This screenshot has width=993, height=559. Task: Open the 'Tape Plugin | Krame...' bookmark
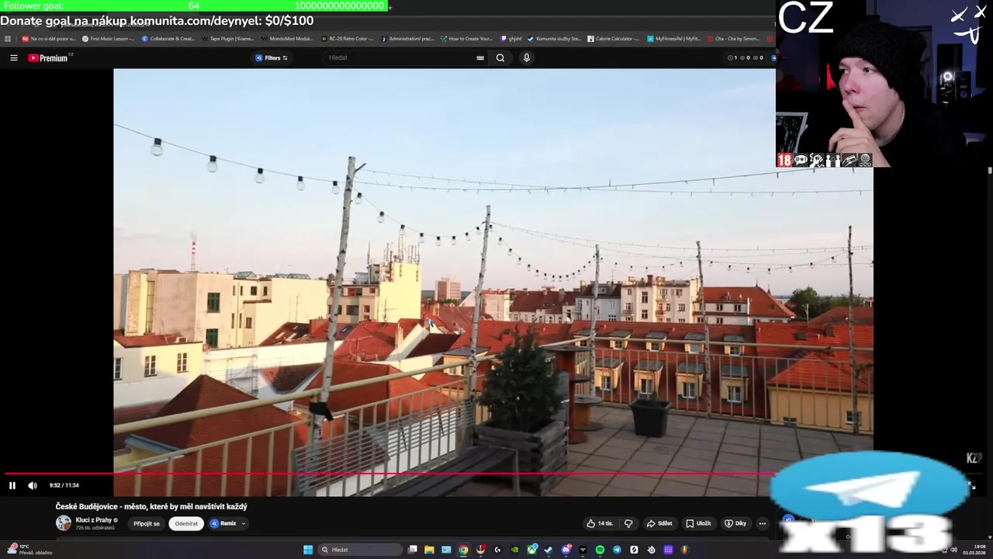[x=228, y=39]
